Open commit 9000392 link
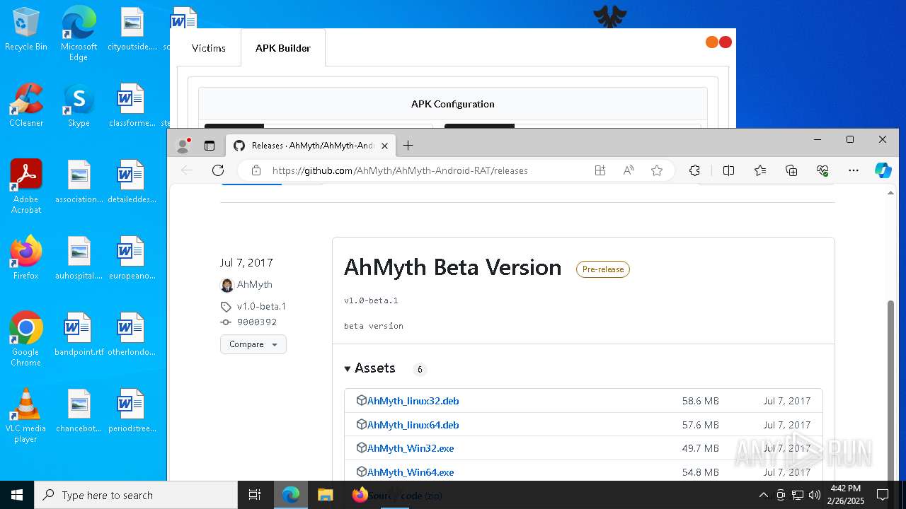The height and width of the screenshot is (509, 906). pyautogui.click(x=257, y=322)
